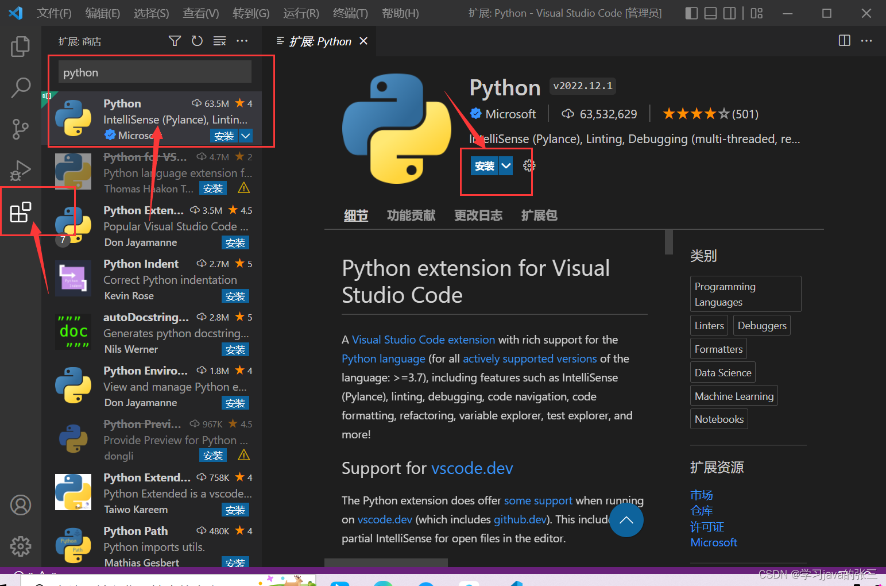Install Python Extended by Taiwo Kareem

pyautogui.click(x=235, y=510)
